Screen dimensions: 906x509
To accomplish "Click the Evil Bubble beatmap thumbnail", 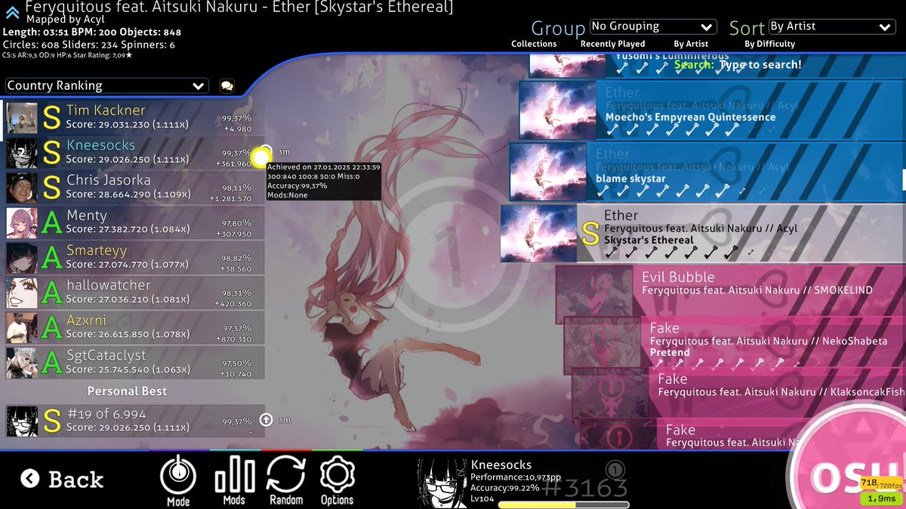I will click(x=595, y=294).
